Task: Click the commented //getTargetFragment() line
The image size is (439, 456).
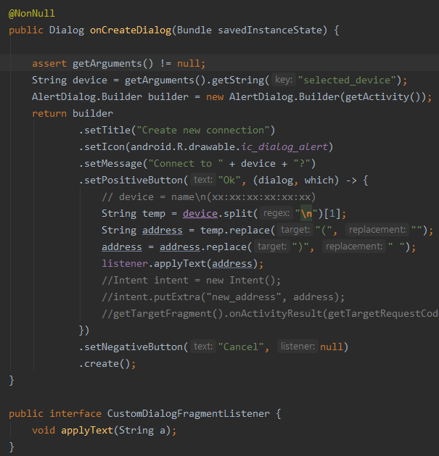Action: click(x=270, y=313)
